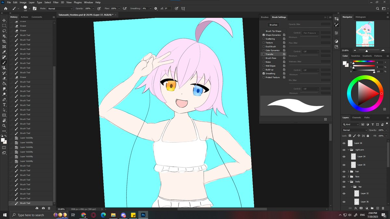Click the Hue slider in Color panel

pyautogui.click(x=364, y=61)
